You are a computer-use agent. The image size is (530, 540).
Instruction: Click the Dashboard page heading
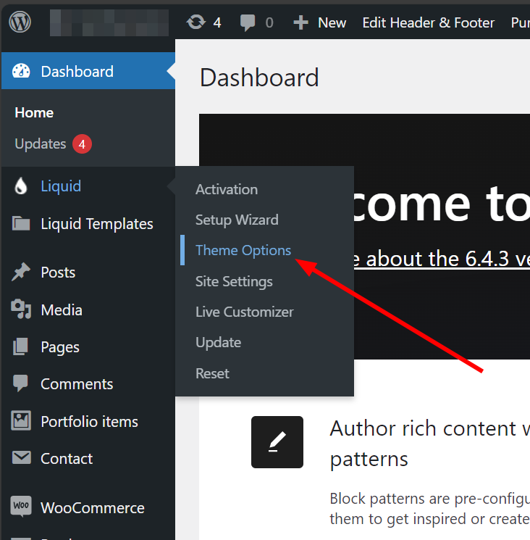click(x=259, y=78)
